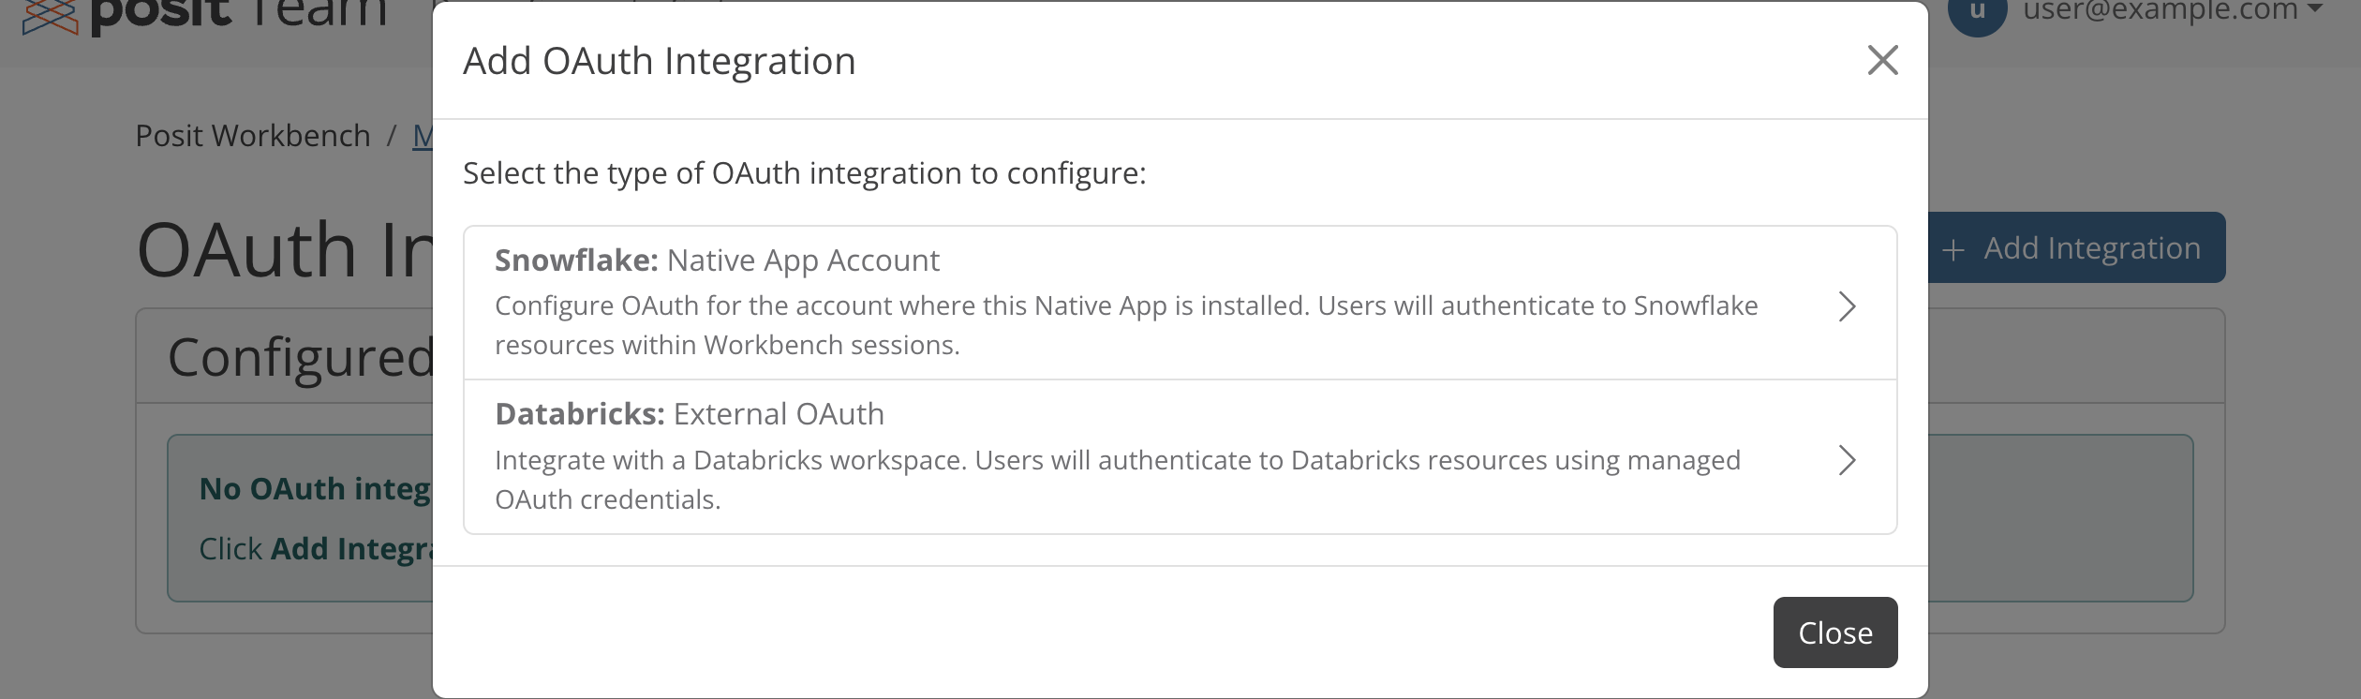Click the Snowflake integration description text
The width and height of the screenshot is (2361, 699).
pos(1126,325)
